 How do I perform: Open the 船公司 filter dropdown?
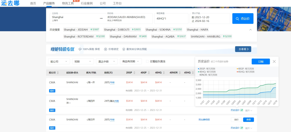pyautogui.click(x=59, y=61)
